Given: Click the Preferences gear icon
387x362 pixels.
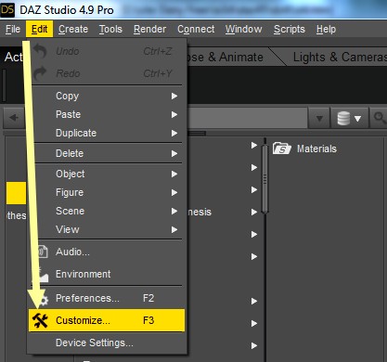Looking at the screenshot, I should pyautogui.click(x=44, y=300).
